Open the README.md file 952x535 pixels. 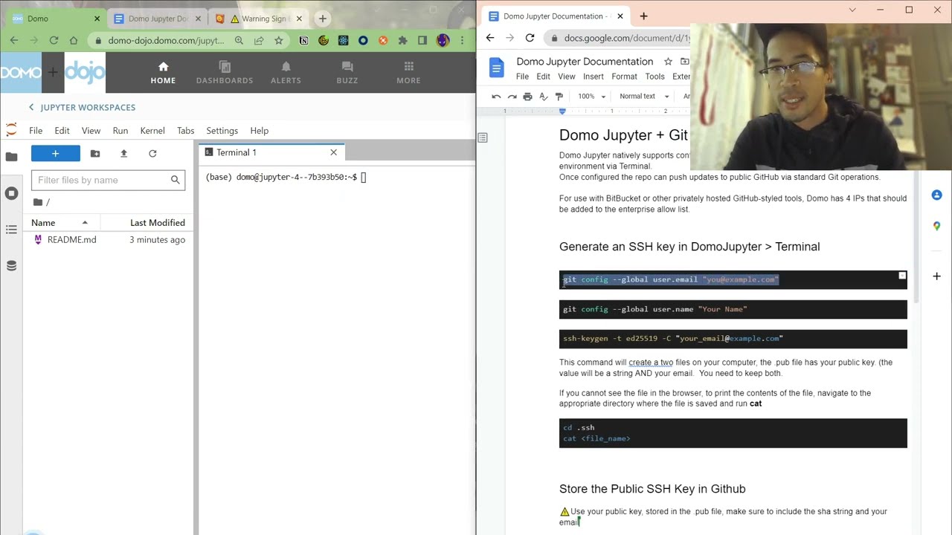pyautogui.click(x=71, y=240)
